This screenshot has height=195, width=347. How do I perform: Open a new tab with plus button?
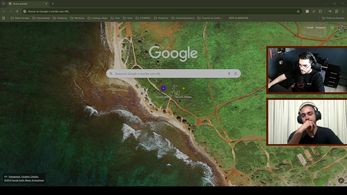click(x=53, y=4)
